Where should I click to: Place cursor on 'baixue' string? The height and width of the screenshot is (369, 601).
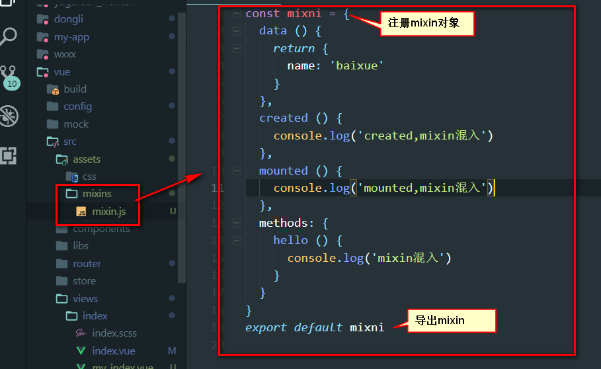356,65
